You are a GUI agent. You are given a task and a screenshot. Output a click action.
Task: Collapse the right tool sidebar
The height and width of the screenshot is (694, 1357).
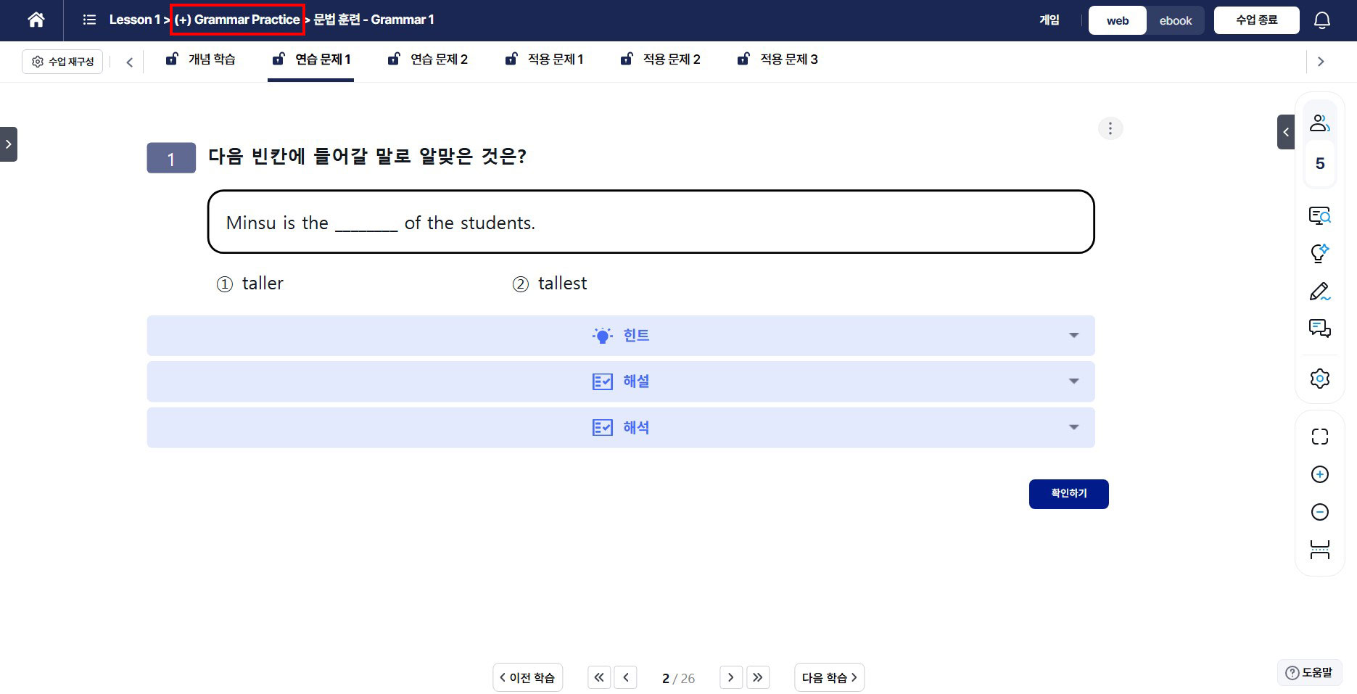1285,132
